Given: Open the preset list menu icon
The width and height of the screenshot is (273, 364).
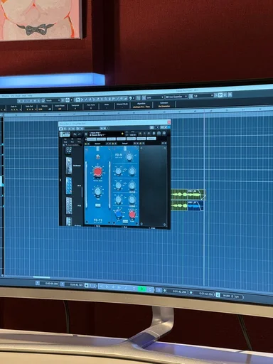Looking at the screenshot, I should click(x=86, y=134).
